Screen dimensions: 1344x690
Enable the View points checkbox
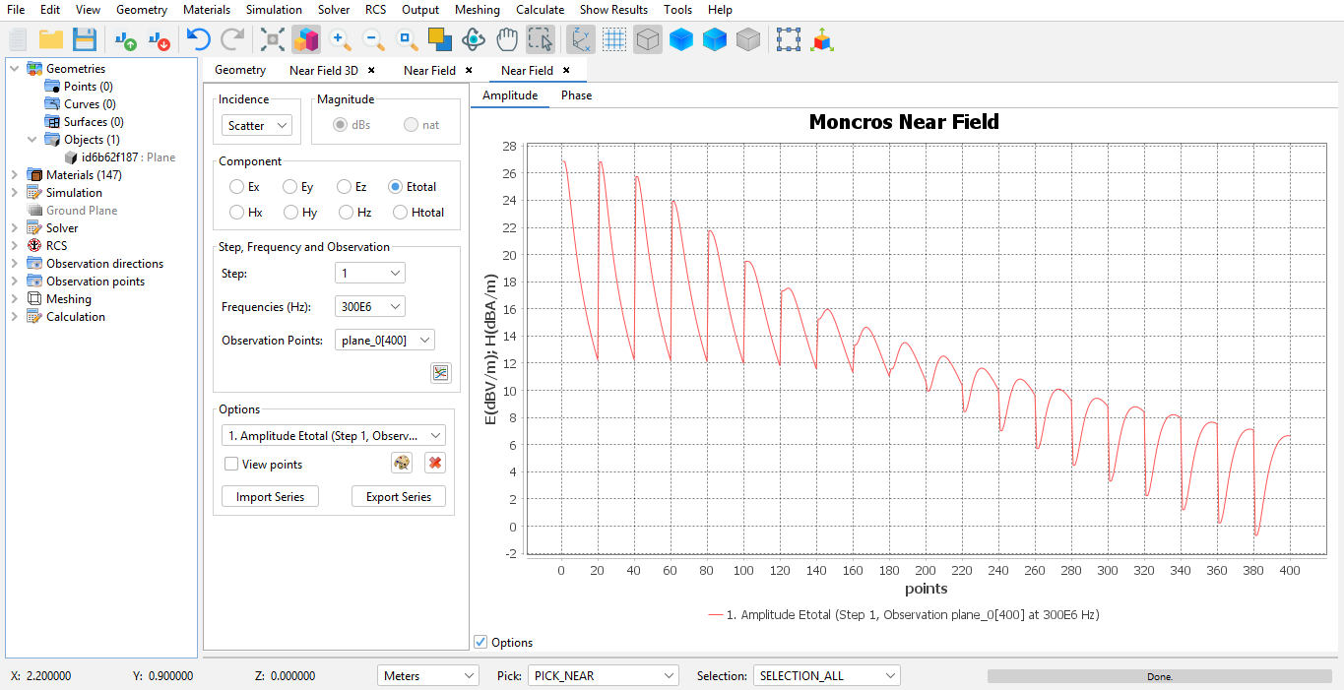click(231, 465)
